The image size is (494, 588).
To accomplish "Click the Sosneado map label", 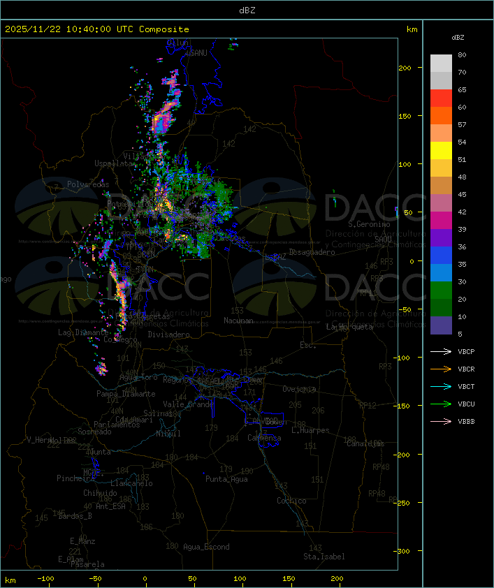I will tap(94, 432).
